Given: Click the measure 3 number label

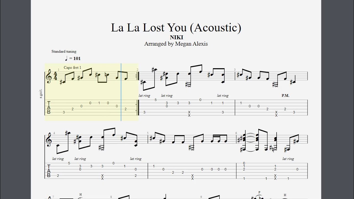Looking at the screenshot, I should click(235, 70).
